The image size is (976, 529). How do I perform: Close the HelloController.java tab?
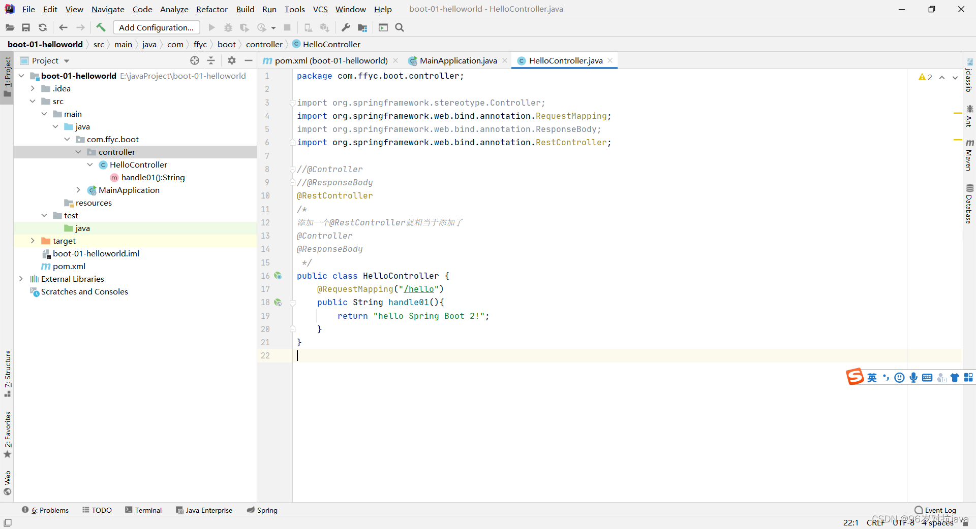[610, 60]
